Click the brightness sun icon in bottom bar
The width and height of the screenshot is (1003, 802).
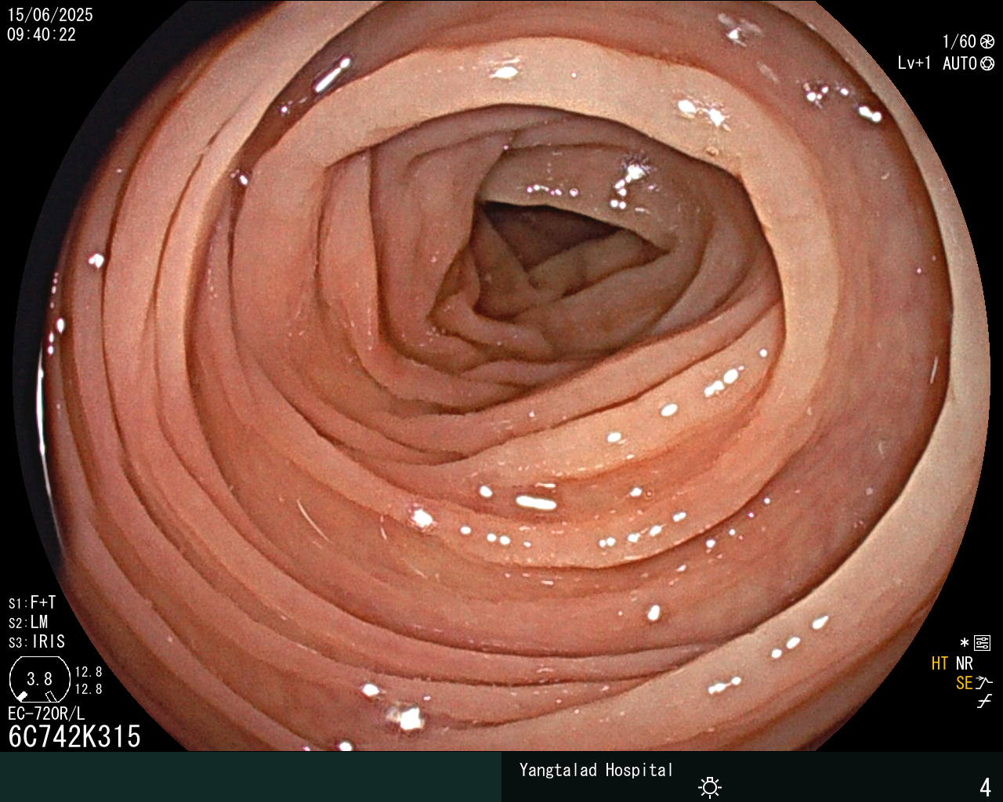click(x=710, y=786)
